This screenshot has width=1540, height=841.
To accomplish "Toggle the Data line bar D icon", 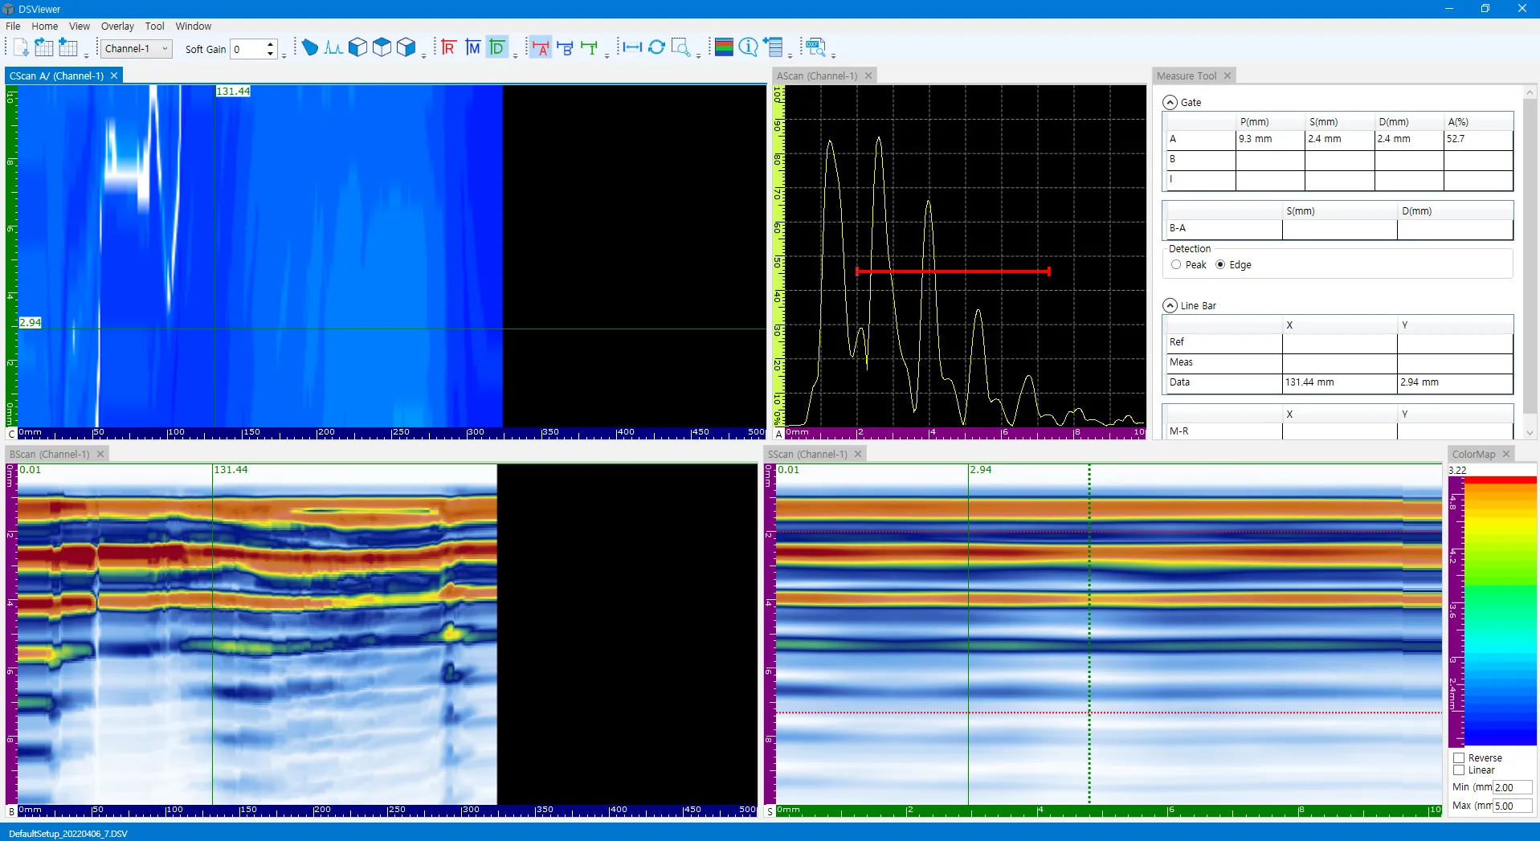I will coord(497,48).
